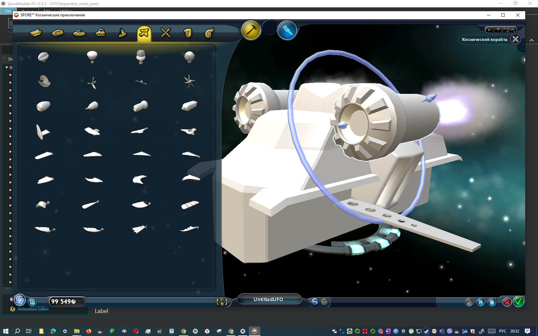Open Firefox from the taskbar
538x336 pixels.
pyautogui.click(x=89, y=331)
